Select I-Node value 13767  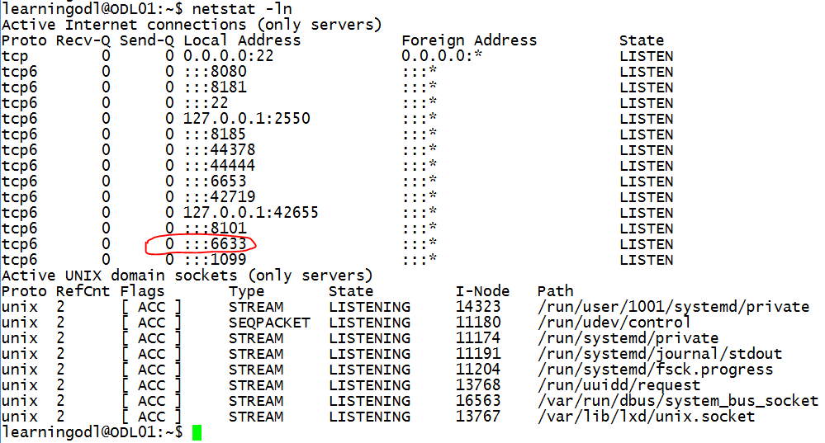(x=478, y=417)
